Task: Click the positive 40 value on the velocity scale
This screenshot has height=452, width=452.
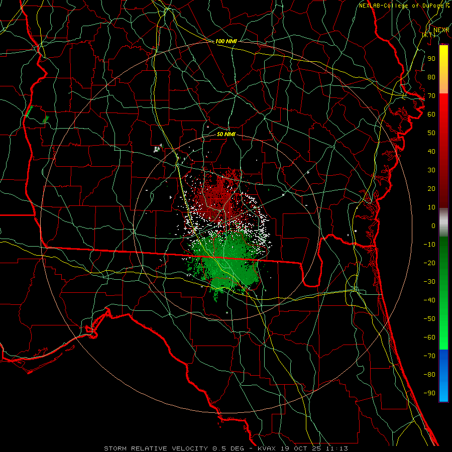Action: [431, 151]
